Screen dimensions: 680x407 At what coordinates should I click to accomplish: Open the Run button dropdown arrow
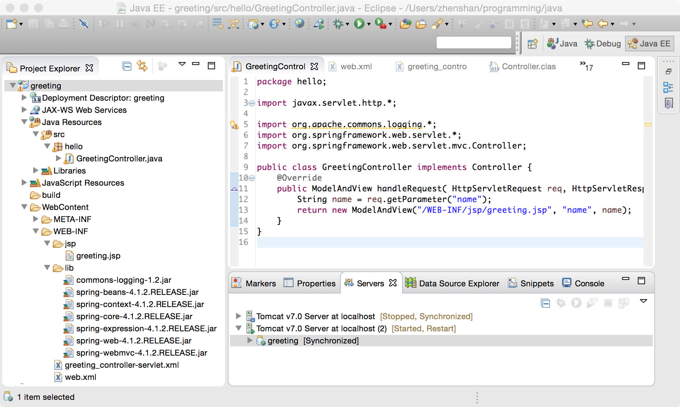tap(369, 24)
